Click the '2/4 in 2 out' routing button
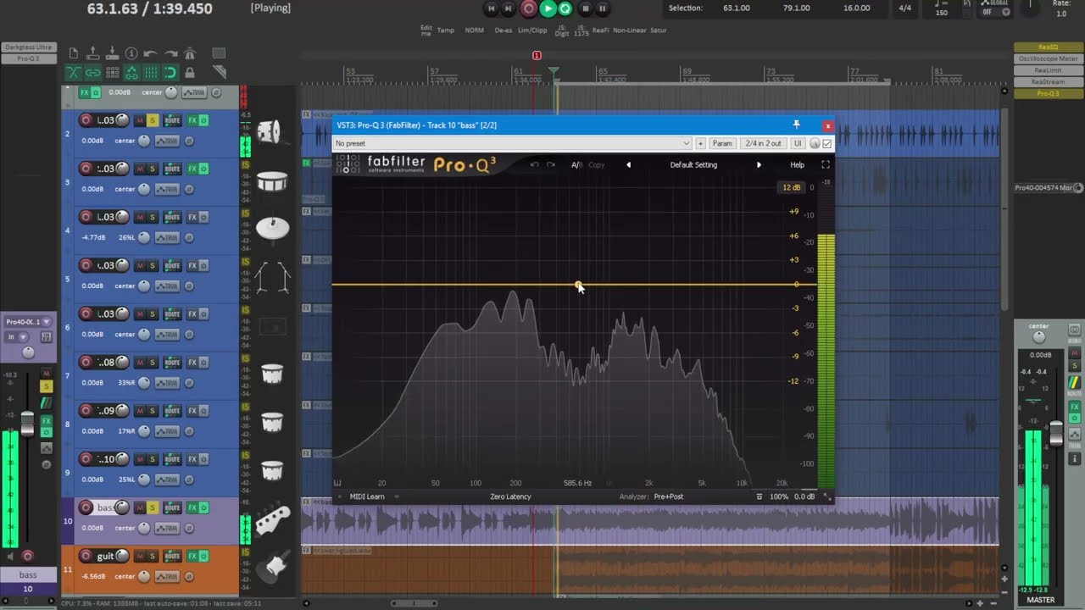This screenshot has height=610, width=1085. 763,143
